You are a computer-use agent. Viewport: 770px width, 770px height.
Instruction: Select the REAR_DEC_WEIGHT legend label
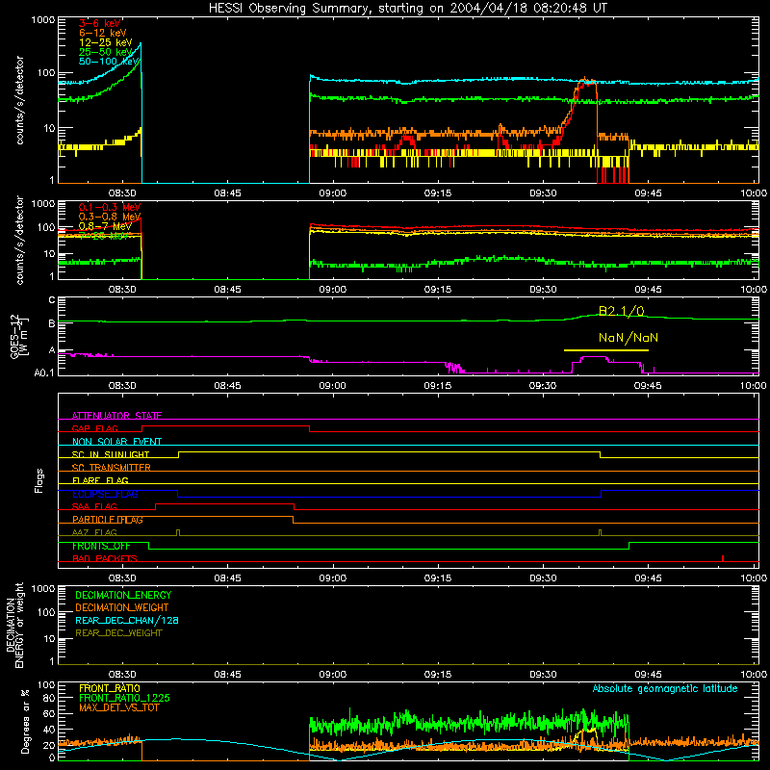[118, 633]
